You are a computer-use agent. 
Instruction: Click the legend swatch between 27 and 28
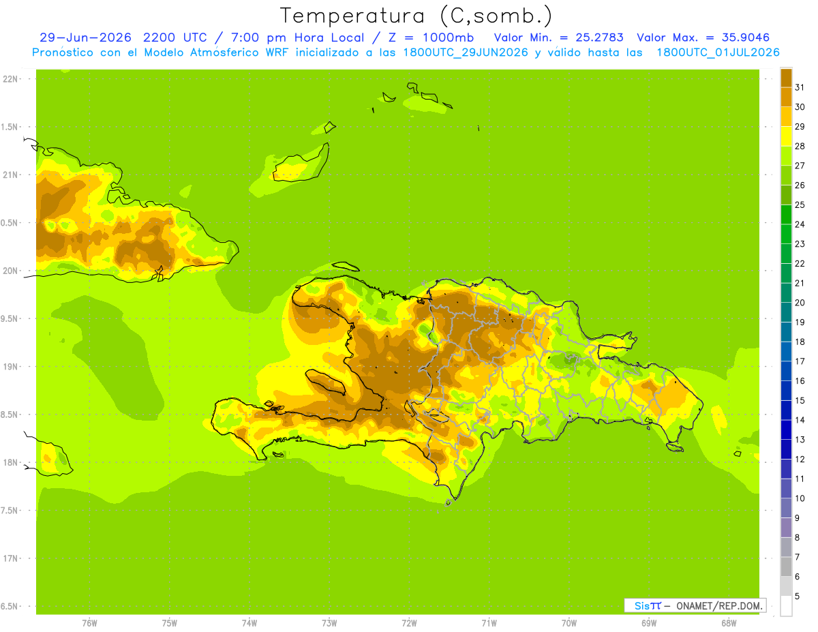click(786, 156)
